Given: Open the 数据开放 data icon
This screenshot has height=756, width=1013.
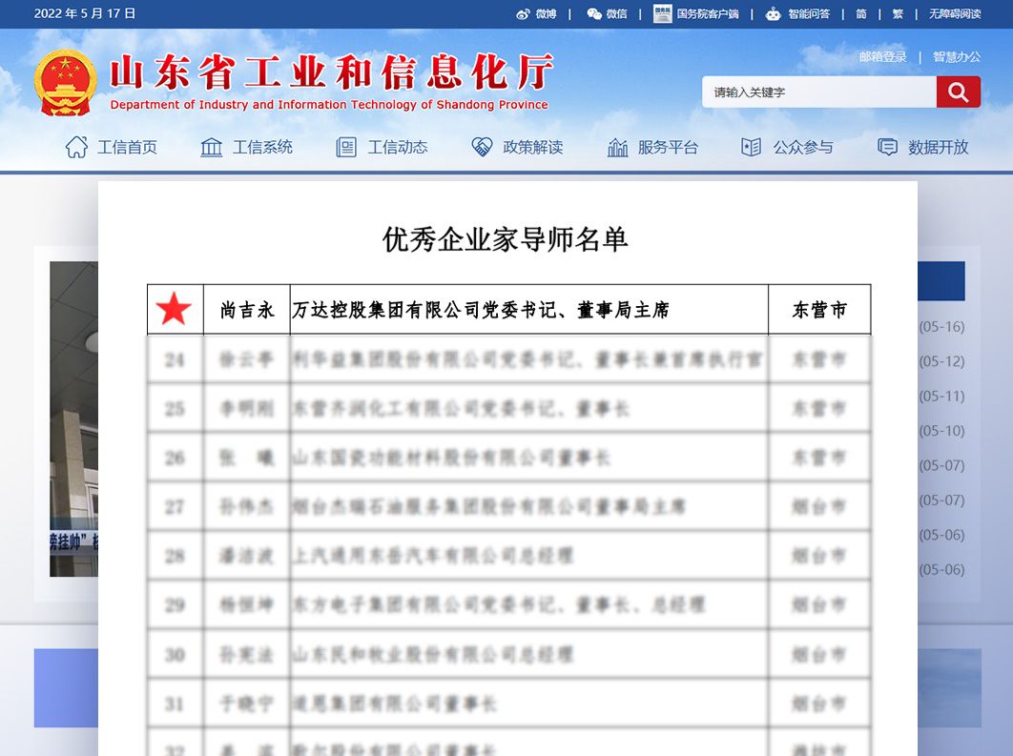Looking at the screenshot, I should (x=888, y=146).
